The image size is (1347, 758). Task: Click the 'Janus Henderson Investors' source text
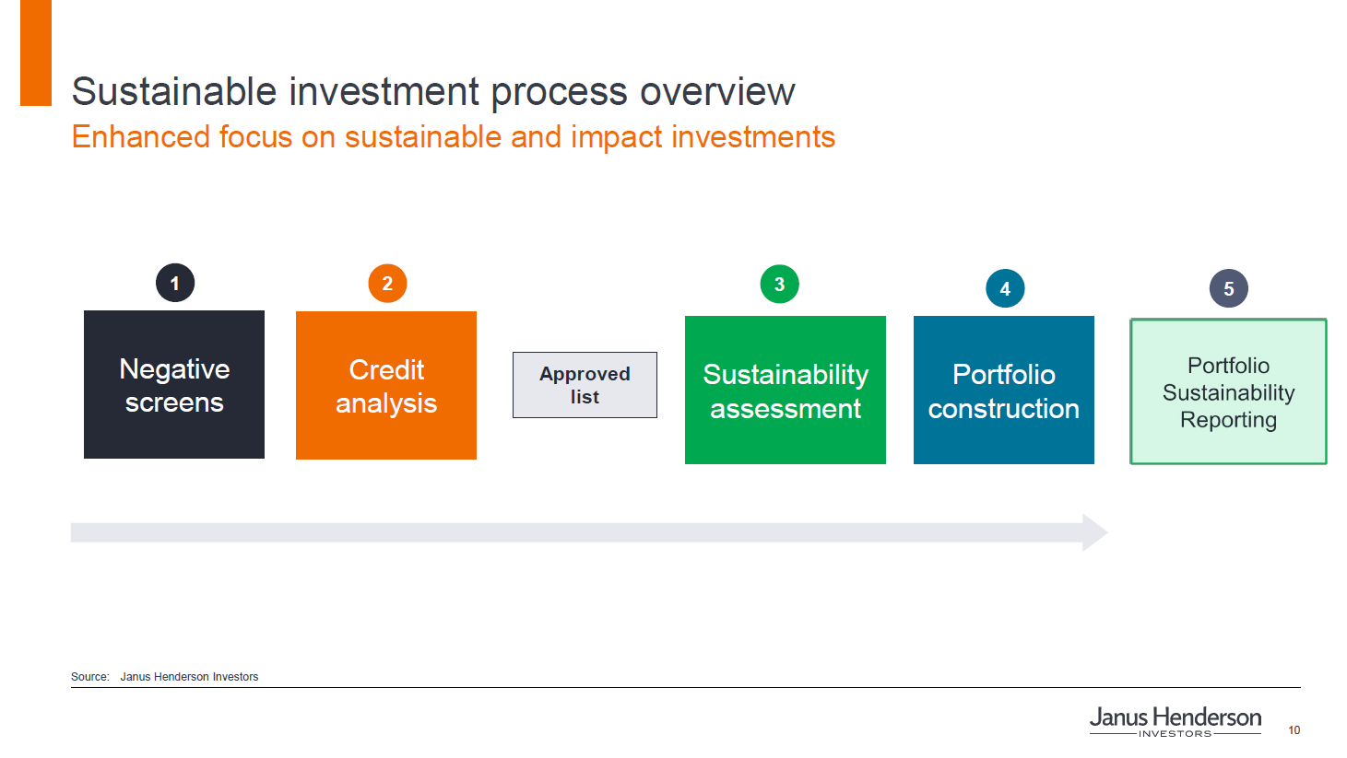pyautogui.click(x=189, y=677)
